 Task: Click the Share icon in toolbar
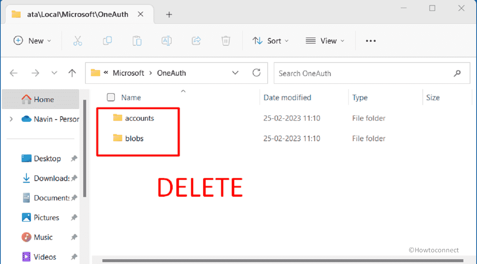click(x=197, y=41)
